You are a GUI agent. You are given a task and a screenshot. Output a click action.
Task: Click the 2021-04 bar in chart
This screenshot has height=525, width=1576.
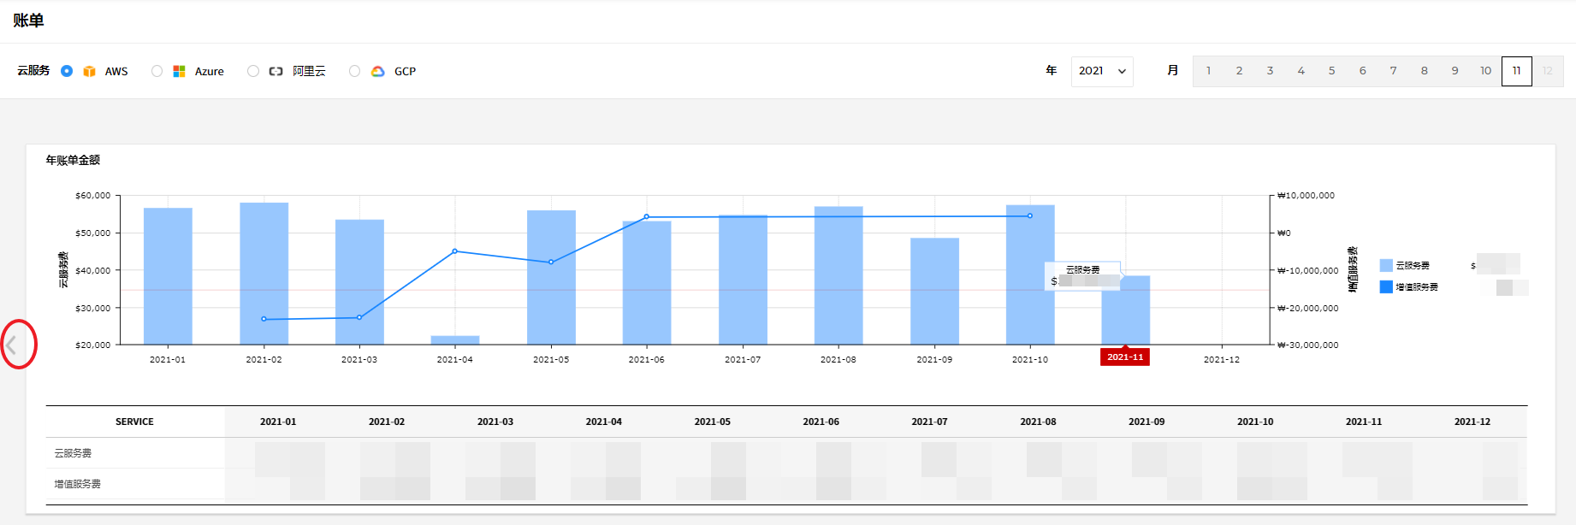tap(455, 339)
